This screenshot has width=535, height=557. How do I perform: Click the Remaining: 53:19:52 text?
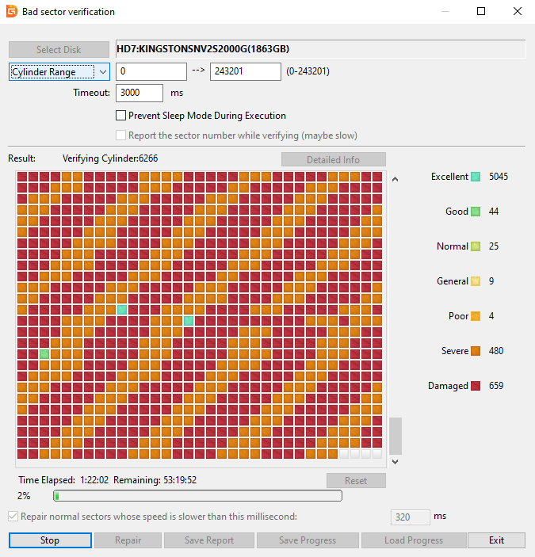pyautogui.click(x=155, y=480)
